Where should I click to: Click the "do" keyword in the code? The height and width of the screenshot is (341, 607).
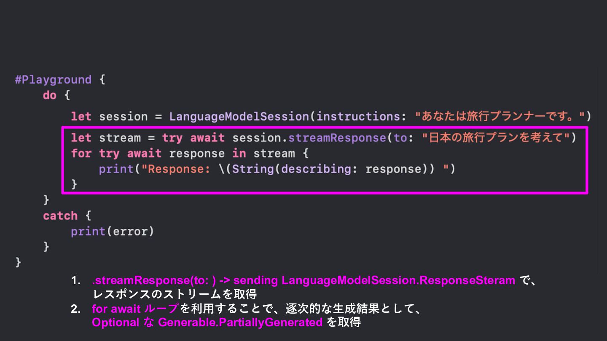pos(50,95)
